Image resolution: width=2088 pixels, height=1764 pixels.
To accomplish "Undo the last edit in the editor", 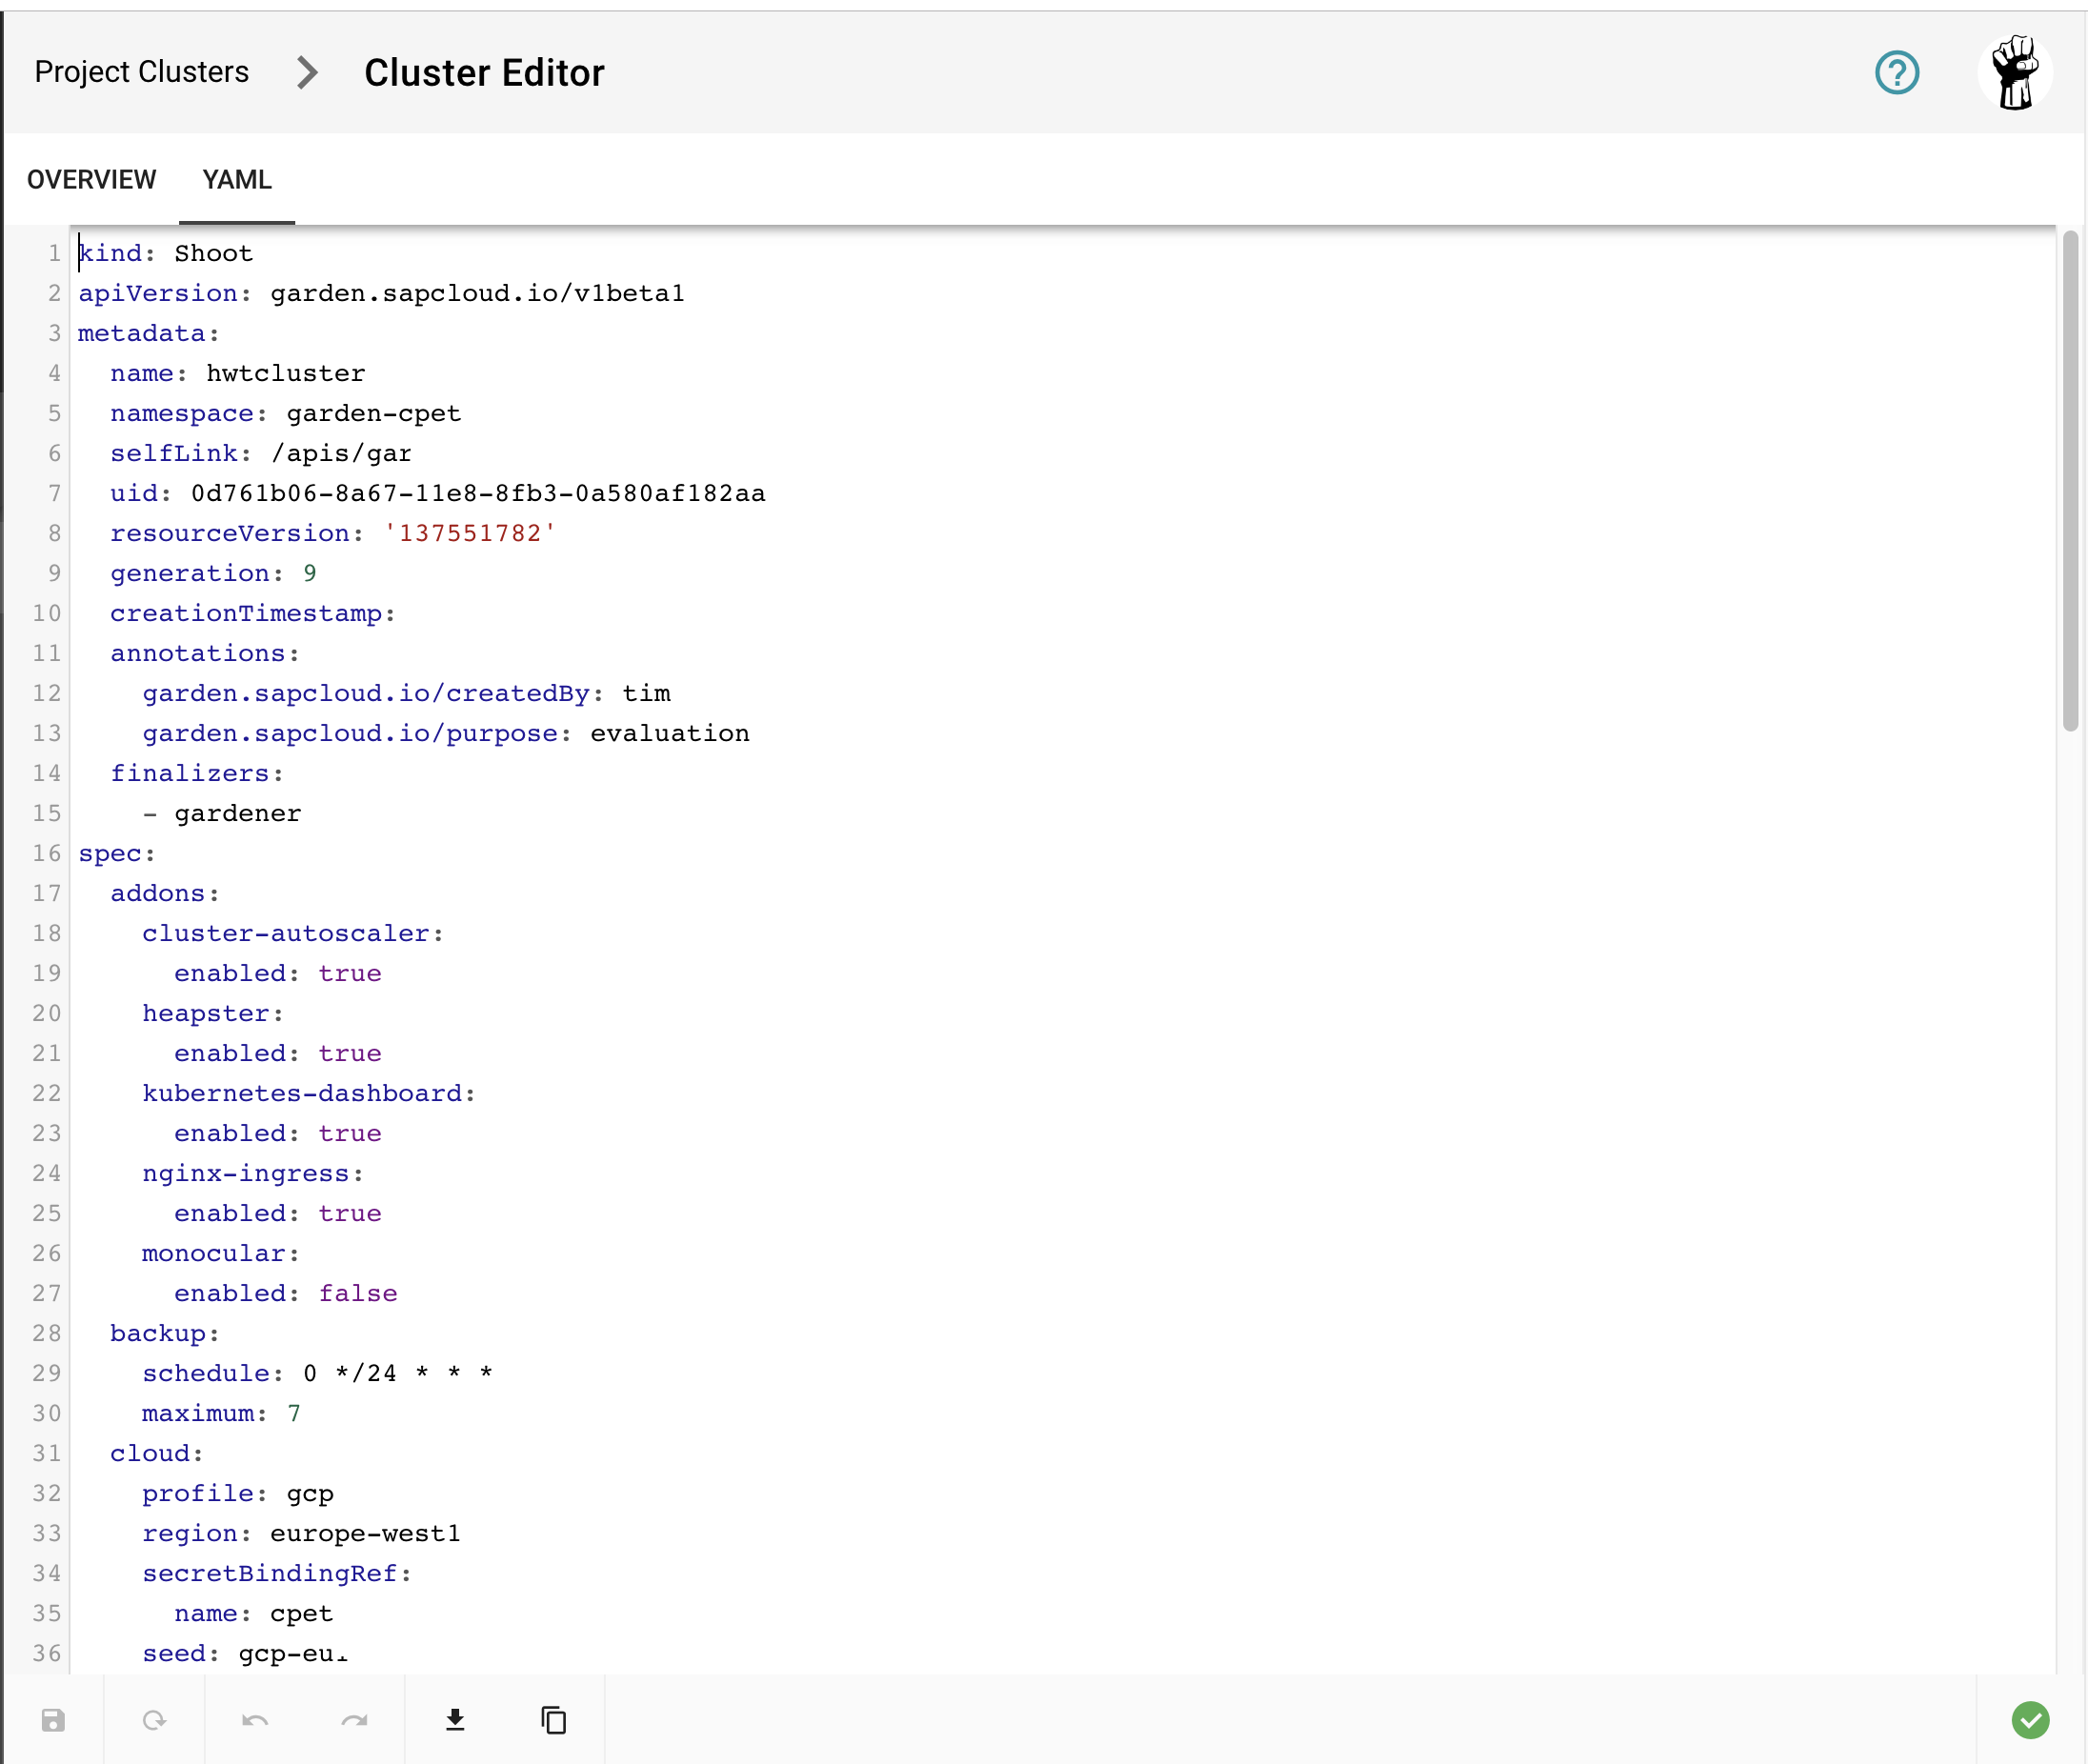I will tap(254, 1721).
